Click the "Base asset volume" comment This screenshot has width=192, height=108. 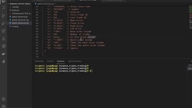pos(79,31)
